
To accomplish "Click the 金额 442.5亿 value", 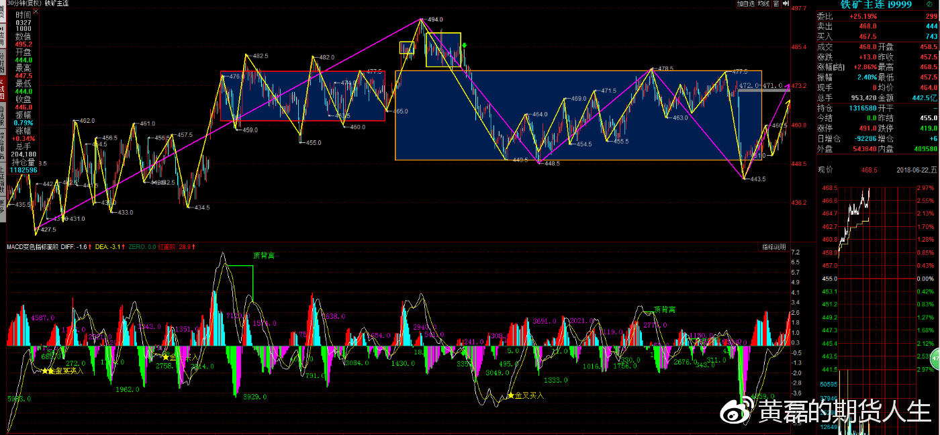I will coord(925,97).
